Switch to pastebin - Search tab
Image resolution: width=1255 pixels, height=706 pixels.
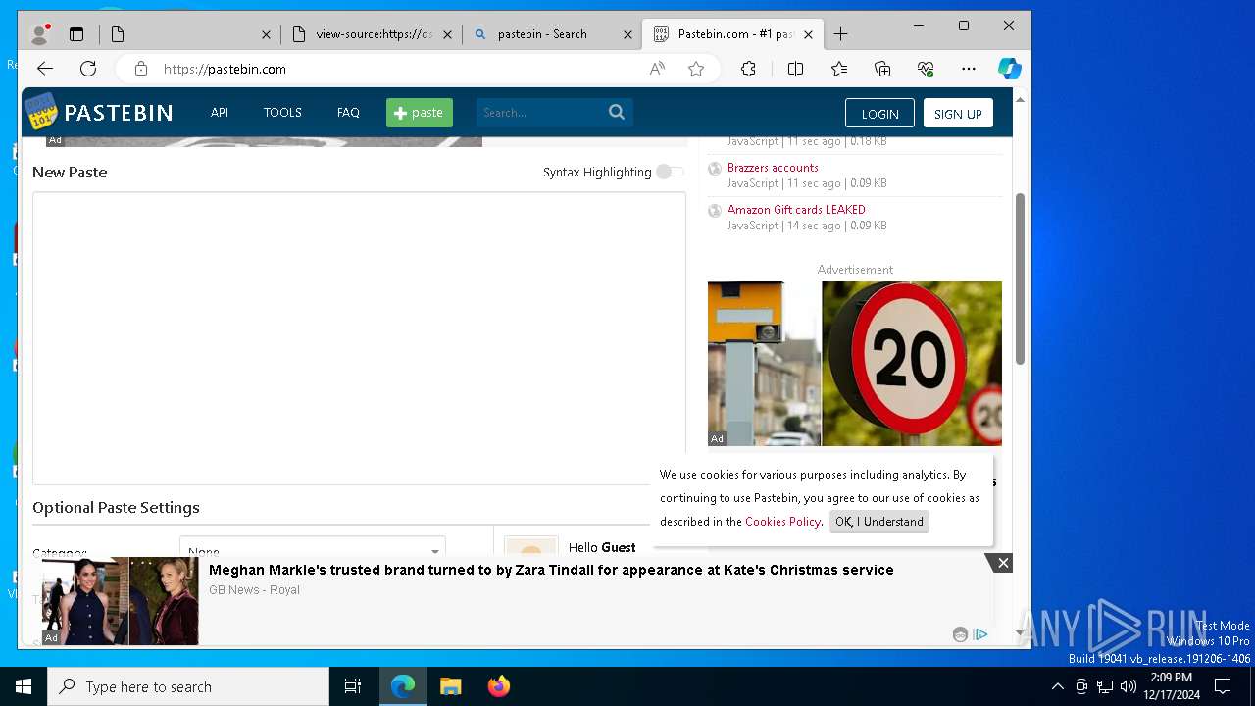coord(552,34)
